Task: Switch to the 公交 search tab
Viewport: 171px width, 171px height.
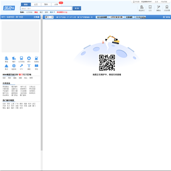Action: (36, 4)
